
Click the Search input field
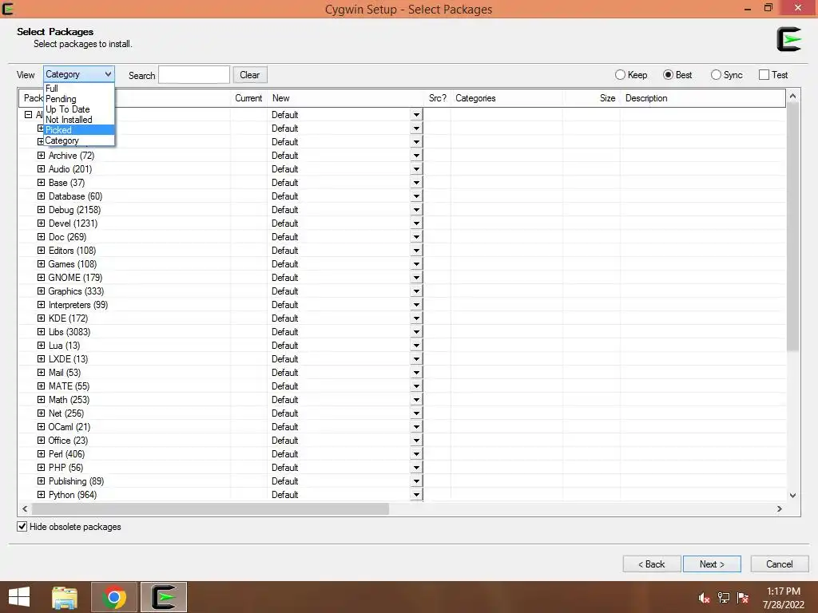click(194, 74)
